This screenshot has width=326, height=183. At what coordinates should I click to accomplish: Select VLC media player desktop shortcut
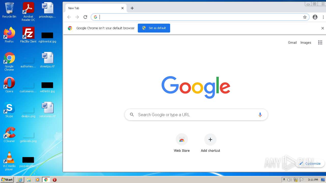coord(9,161)
